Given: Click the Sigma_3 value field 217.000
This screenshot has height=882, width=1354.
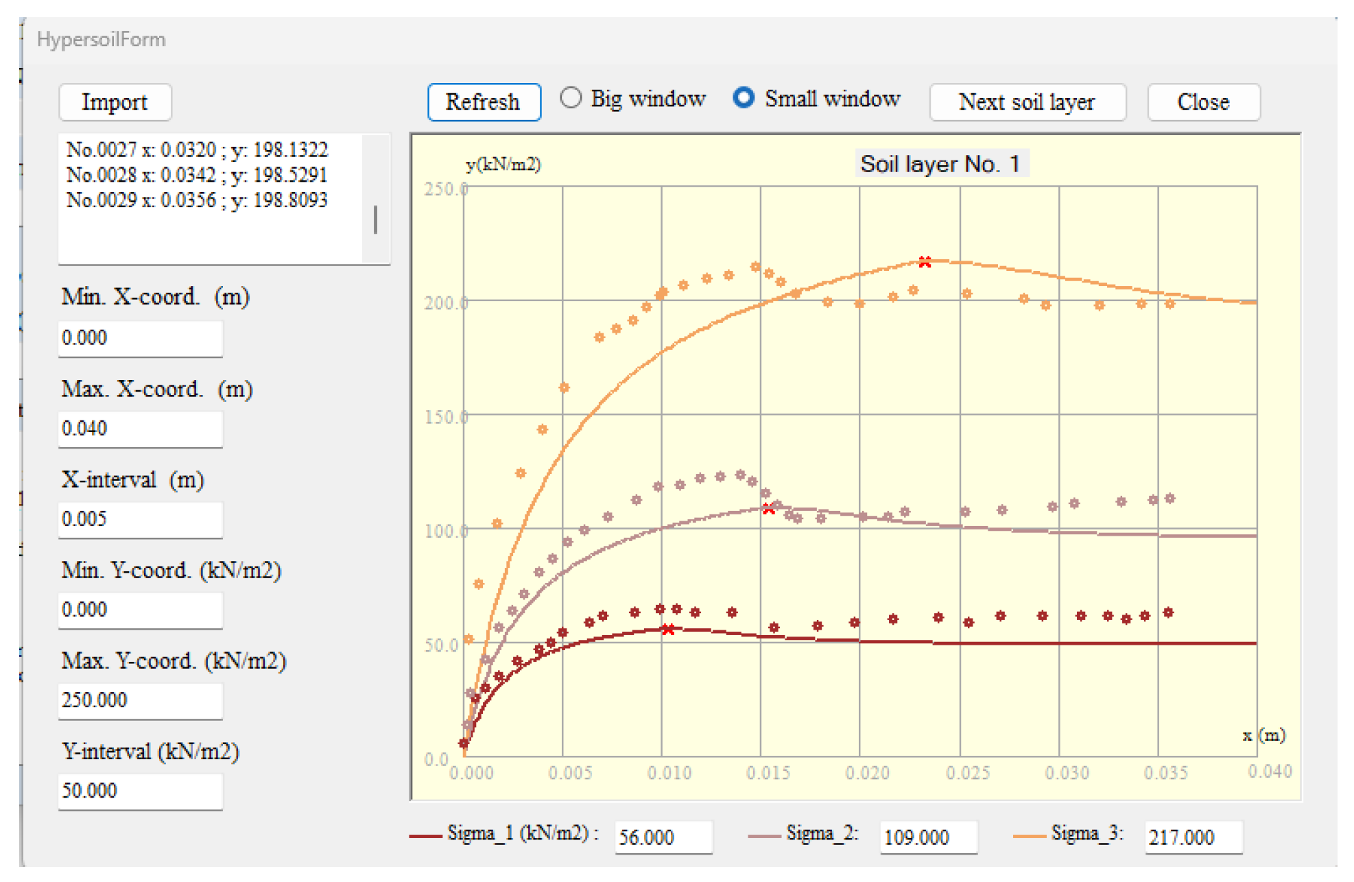Looking at the screenshot, I should click(x=1192, y=837).
